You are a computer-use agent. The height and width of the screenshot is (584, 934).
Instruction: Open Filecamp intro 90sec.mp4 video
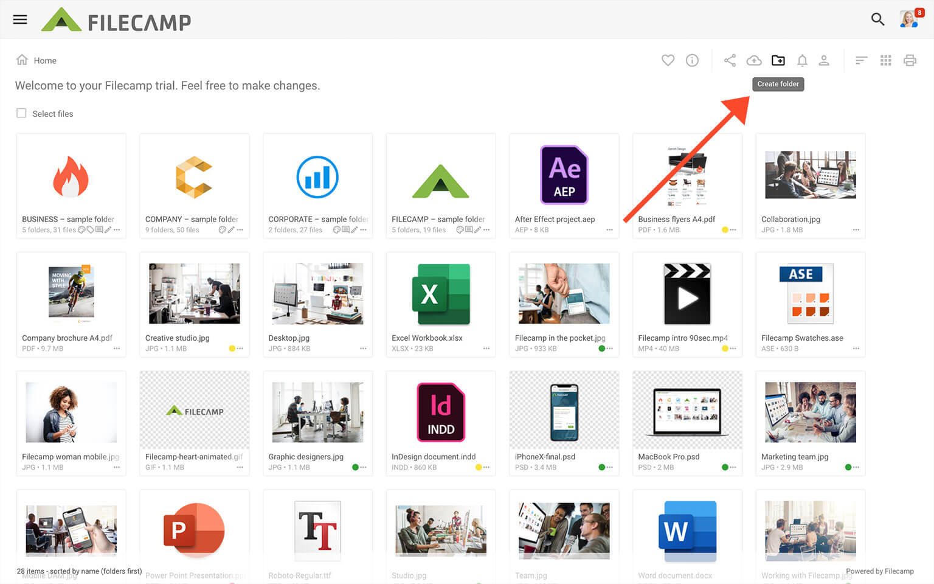click(x=687, y=294)
